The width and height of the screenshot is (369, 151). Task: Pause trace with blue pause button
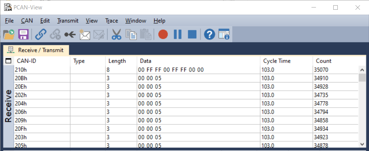coord(178,34)
